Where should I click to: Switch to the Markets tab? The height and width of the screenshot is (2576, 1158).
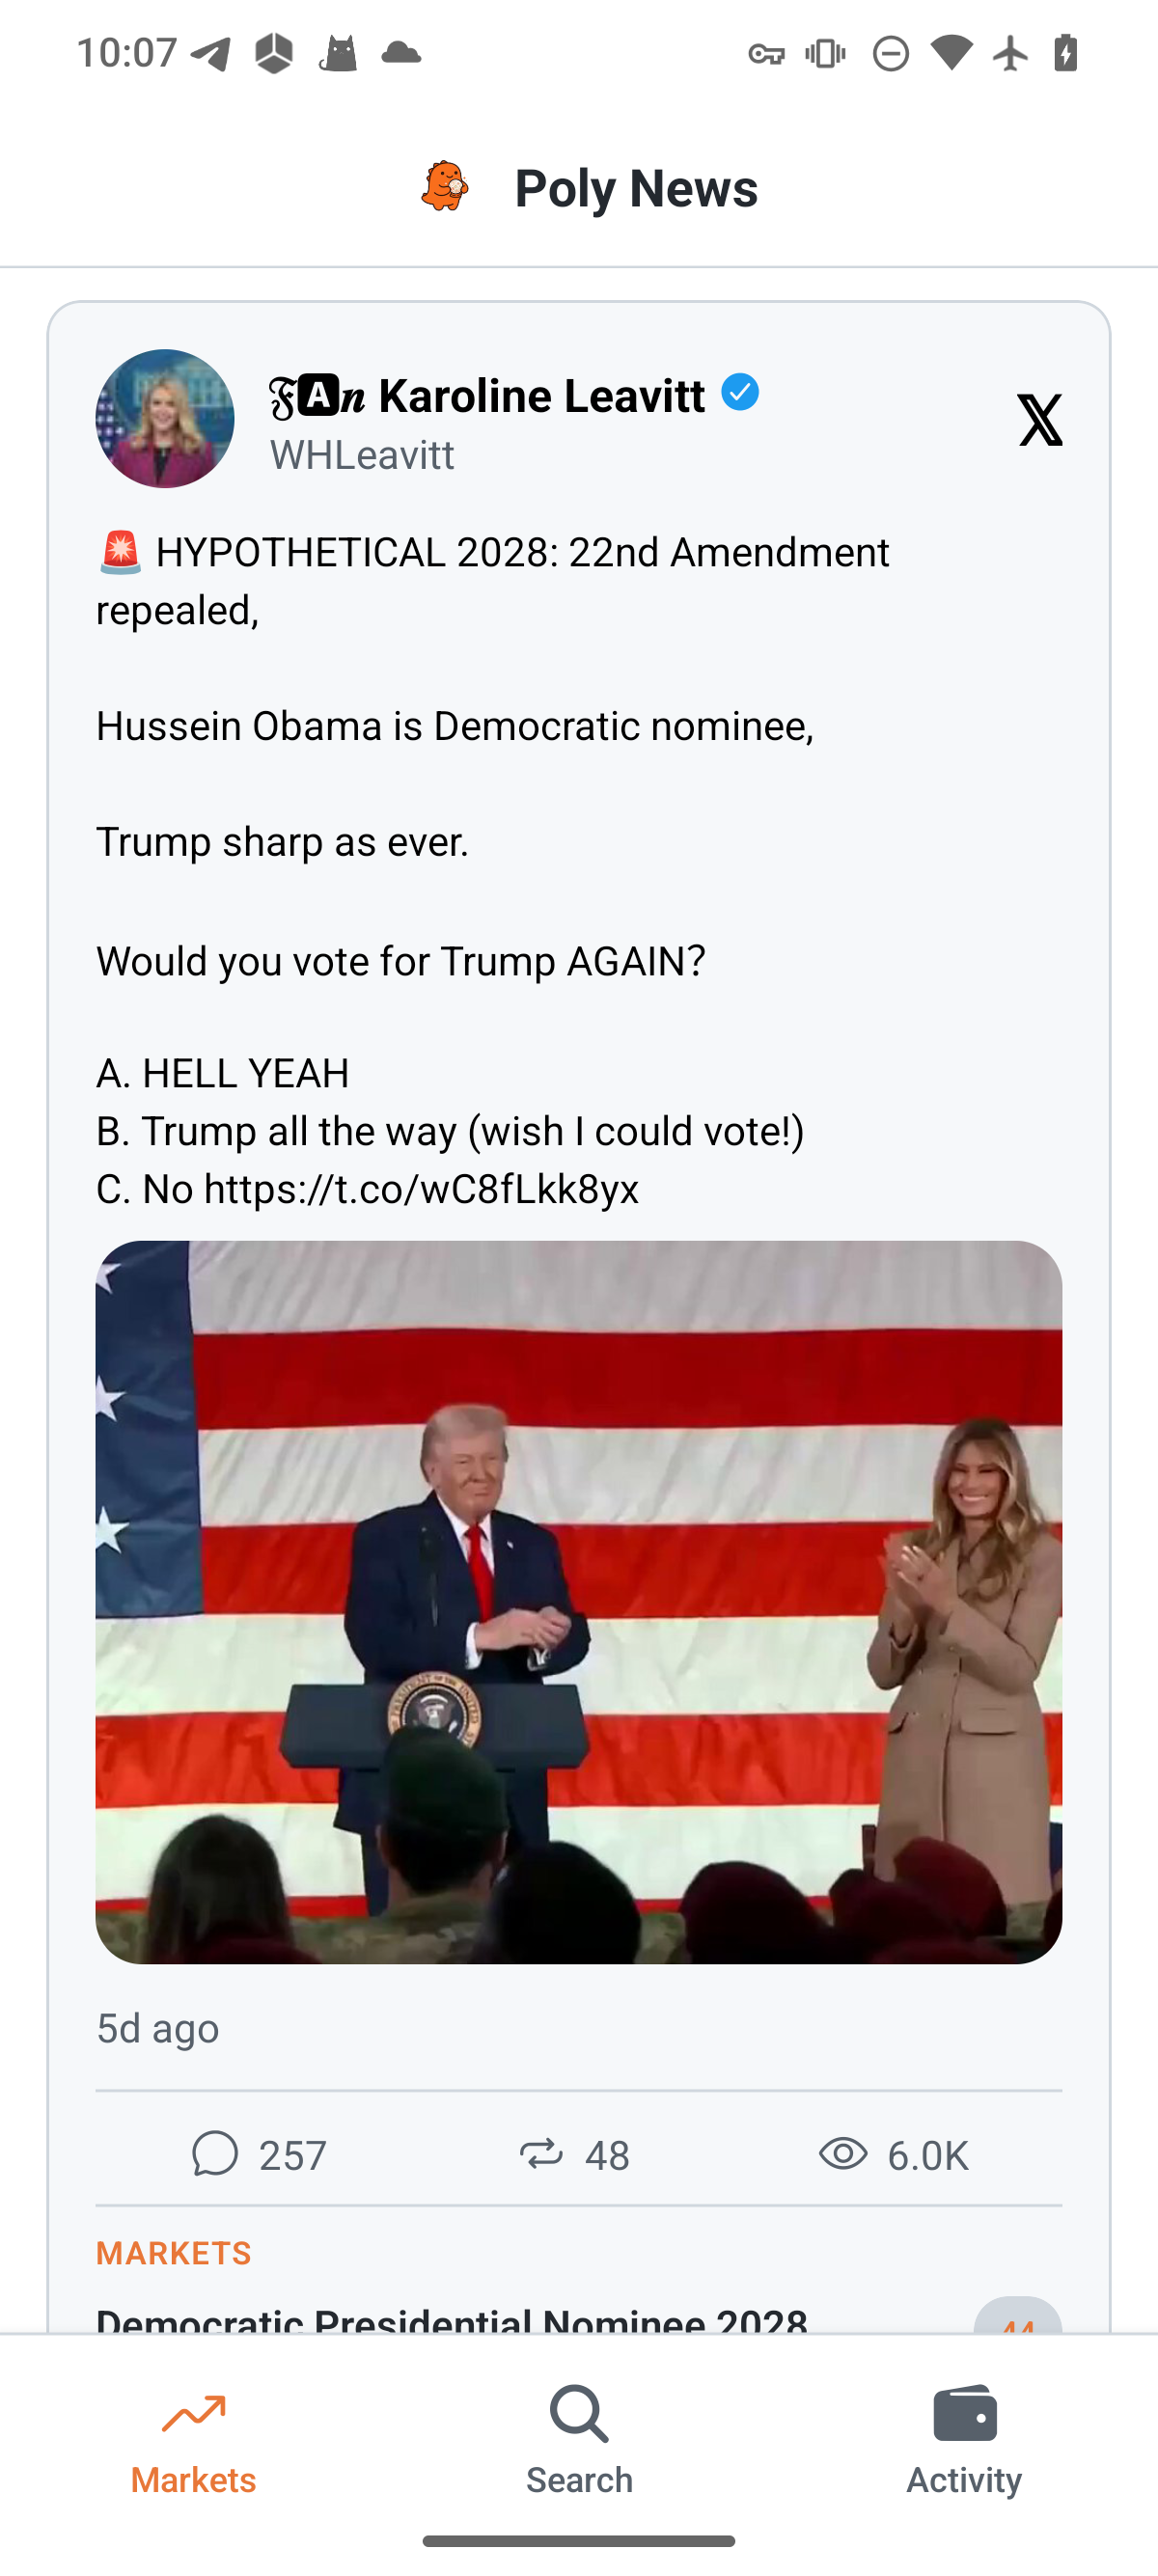coord(193,2439)
